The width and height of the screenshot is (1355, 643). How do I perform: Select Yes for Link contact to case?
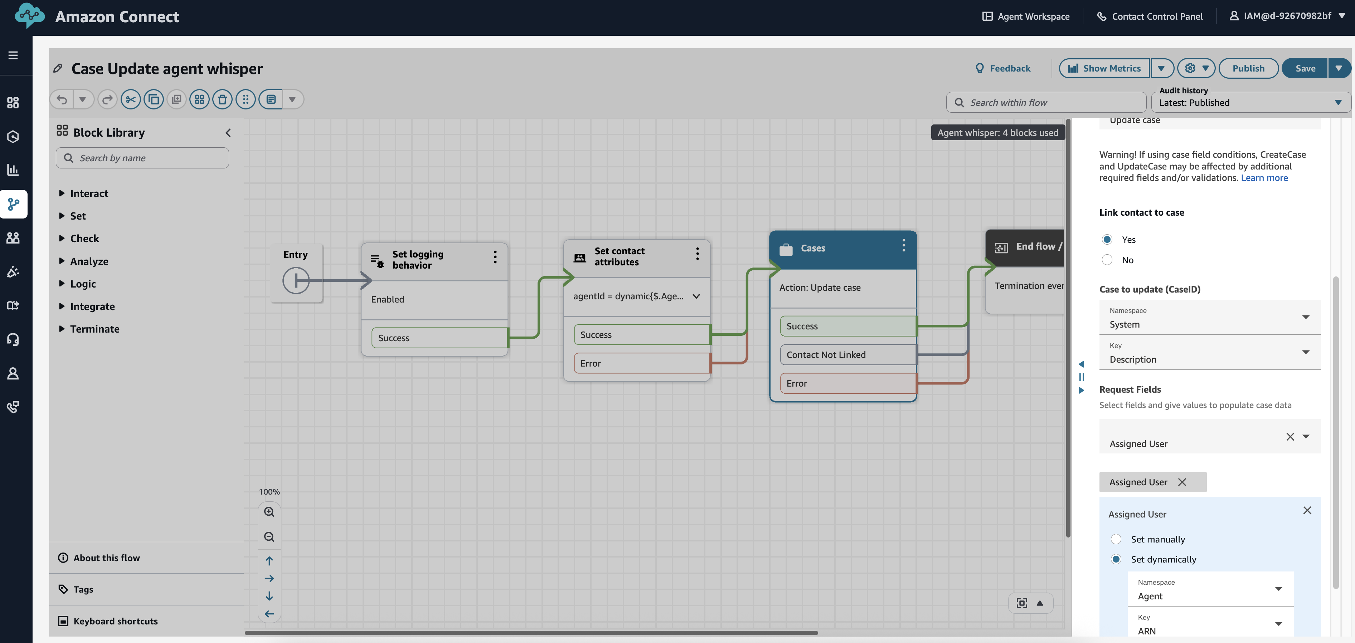coord(1107,239)
